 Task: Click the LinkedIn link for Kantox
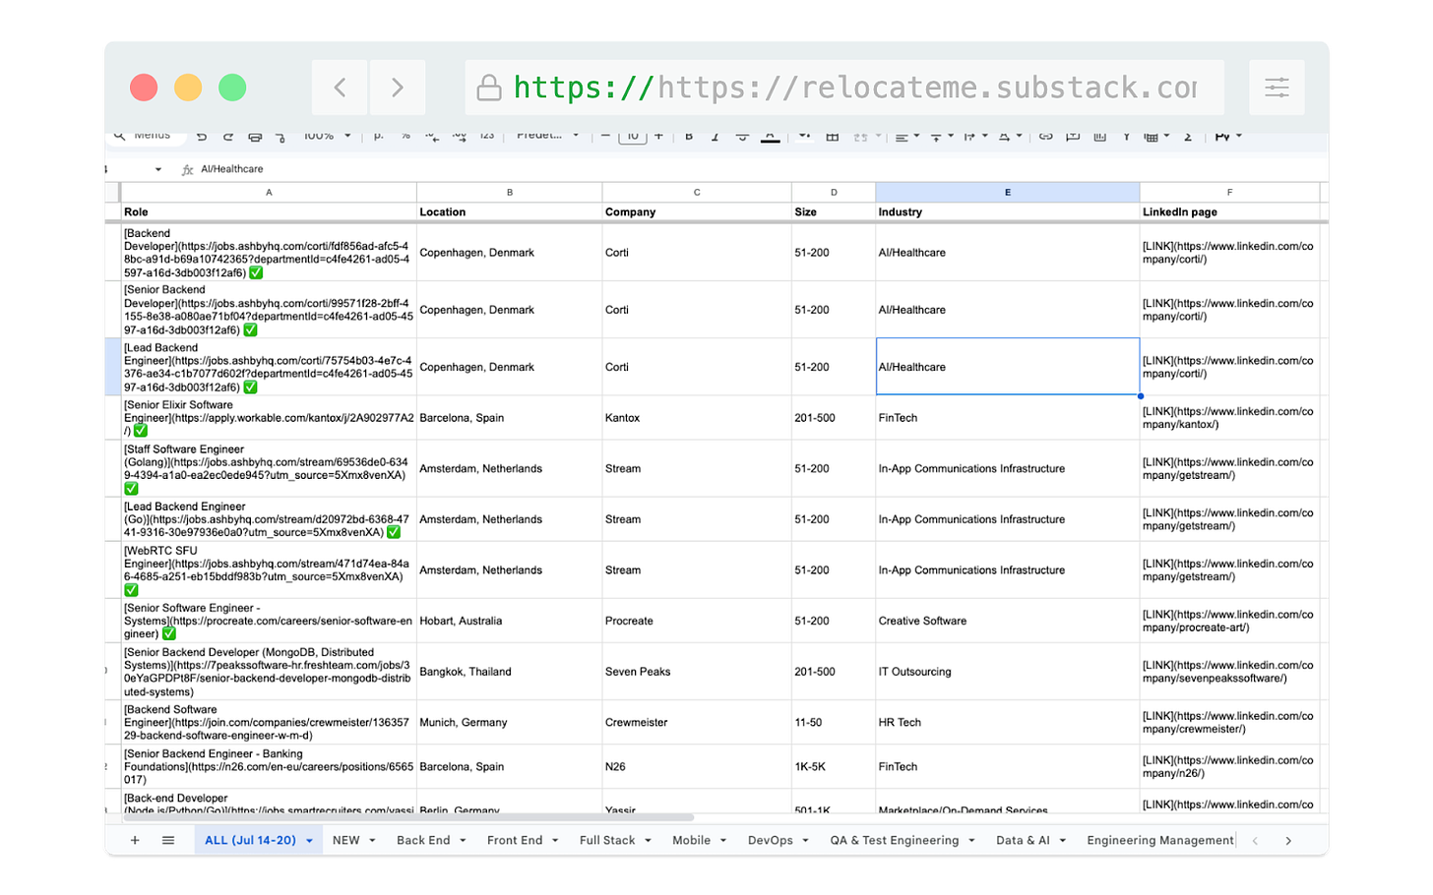coord(1227,418)
